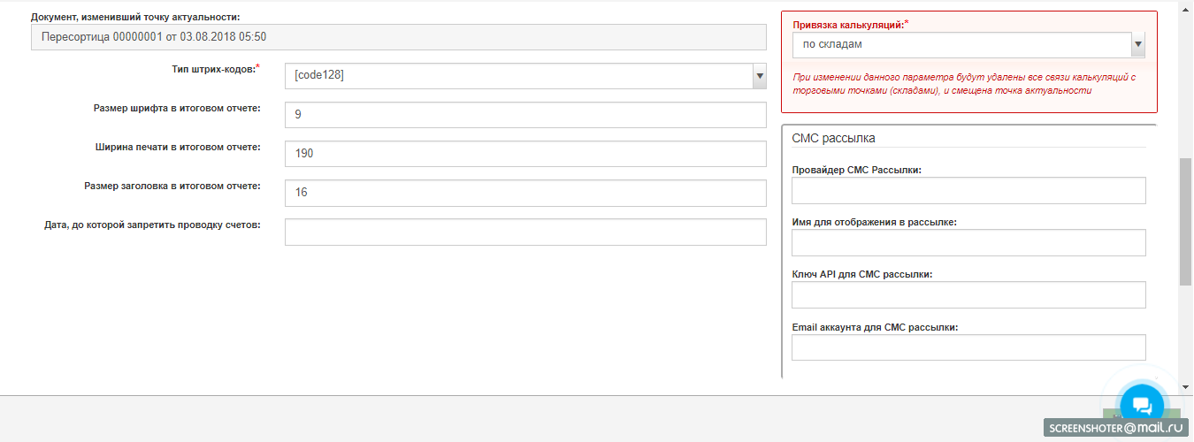Click the 'Тип штрих-кодов' field label
The height and width of the screenshot is (442, 1194).
(x=215, y=69)
